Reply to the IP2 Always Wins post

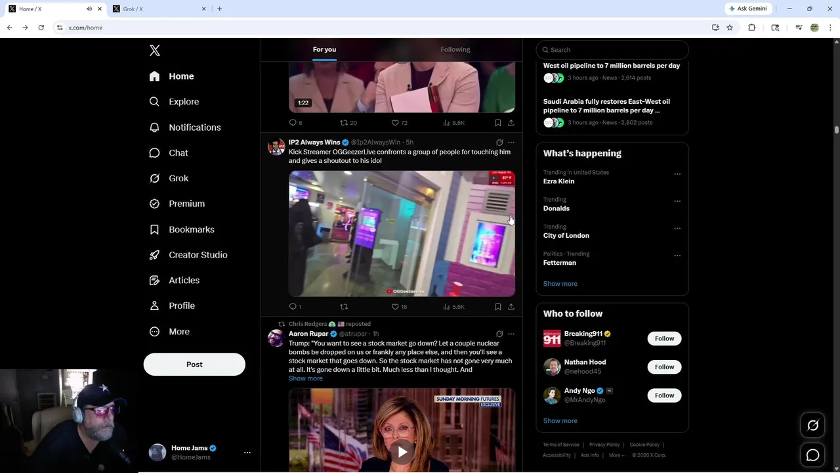click(x=295, y=307)
